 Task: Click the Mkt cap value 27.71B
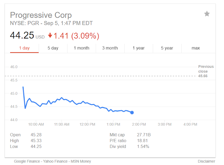pos(145,135)
